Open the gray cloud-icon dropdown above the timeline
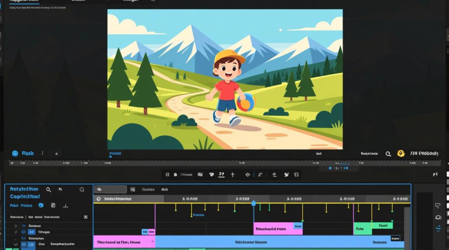 tap(110, 189)
